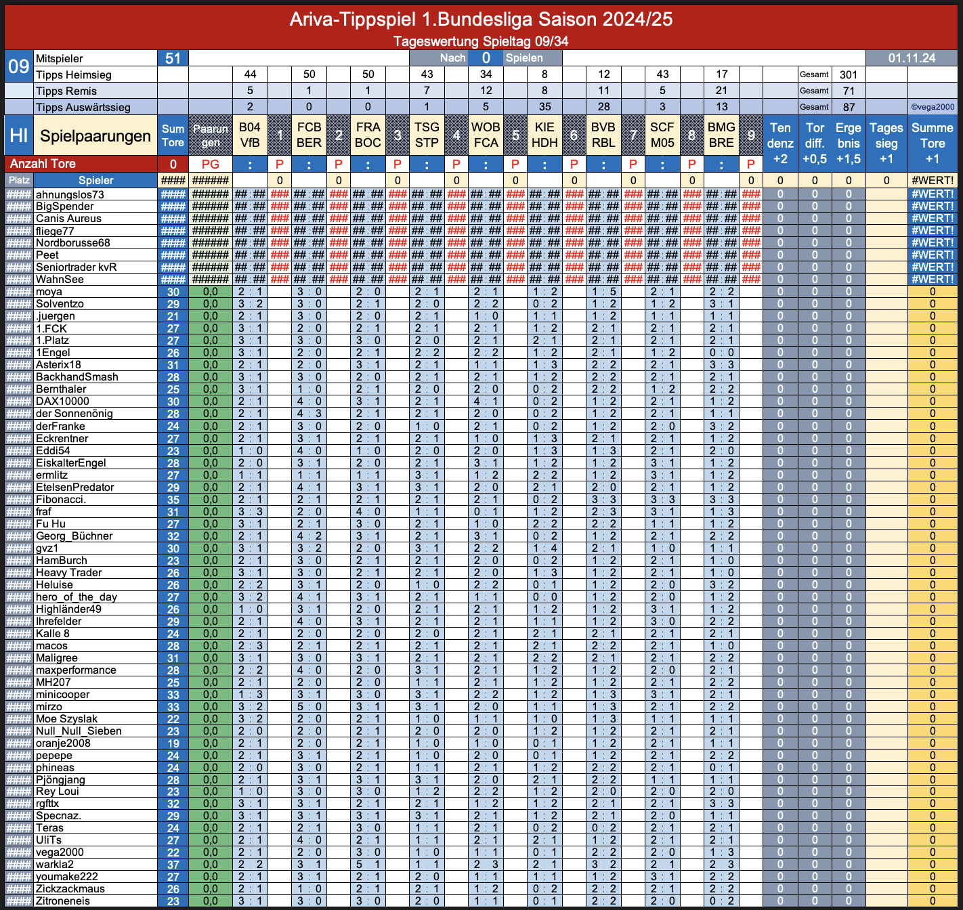Click the 'TSG STP' match header
Image resolution: width=963 pixels, height=910 pixels.
coord(427,135)
